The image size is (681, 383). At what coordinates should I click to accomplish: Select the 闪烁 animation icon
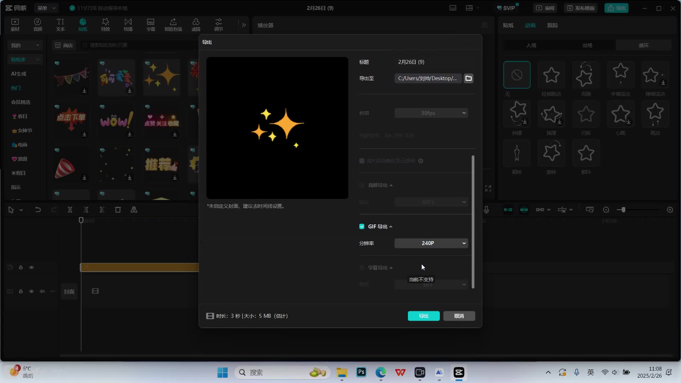pyautogui.click(x=586, y=114)
